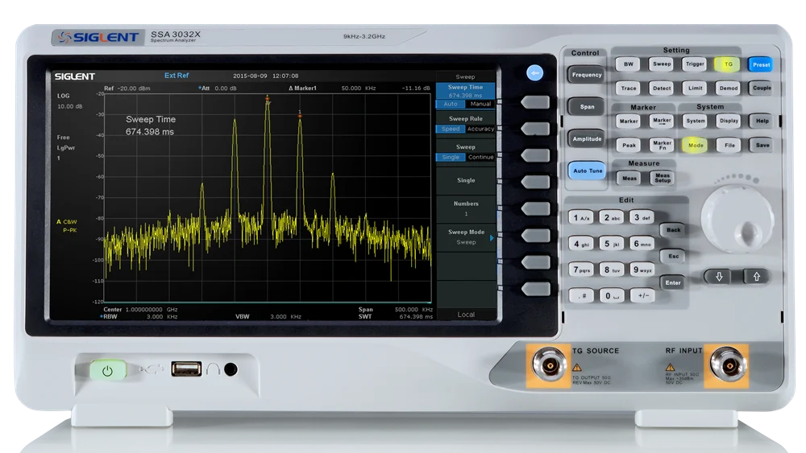Click the Center 1.000000000 GHz readout

140,309
